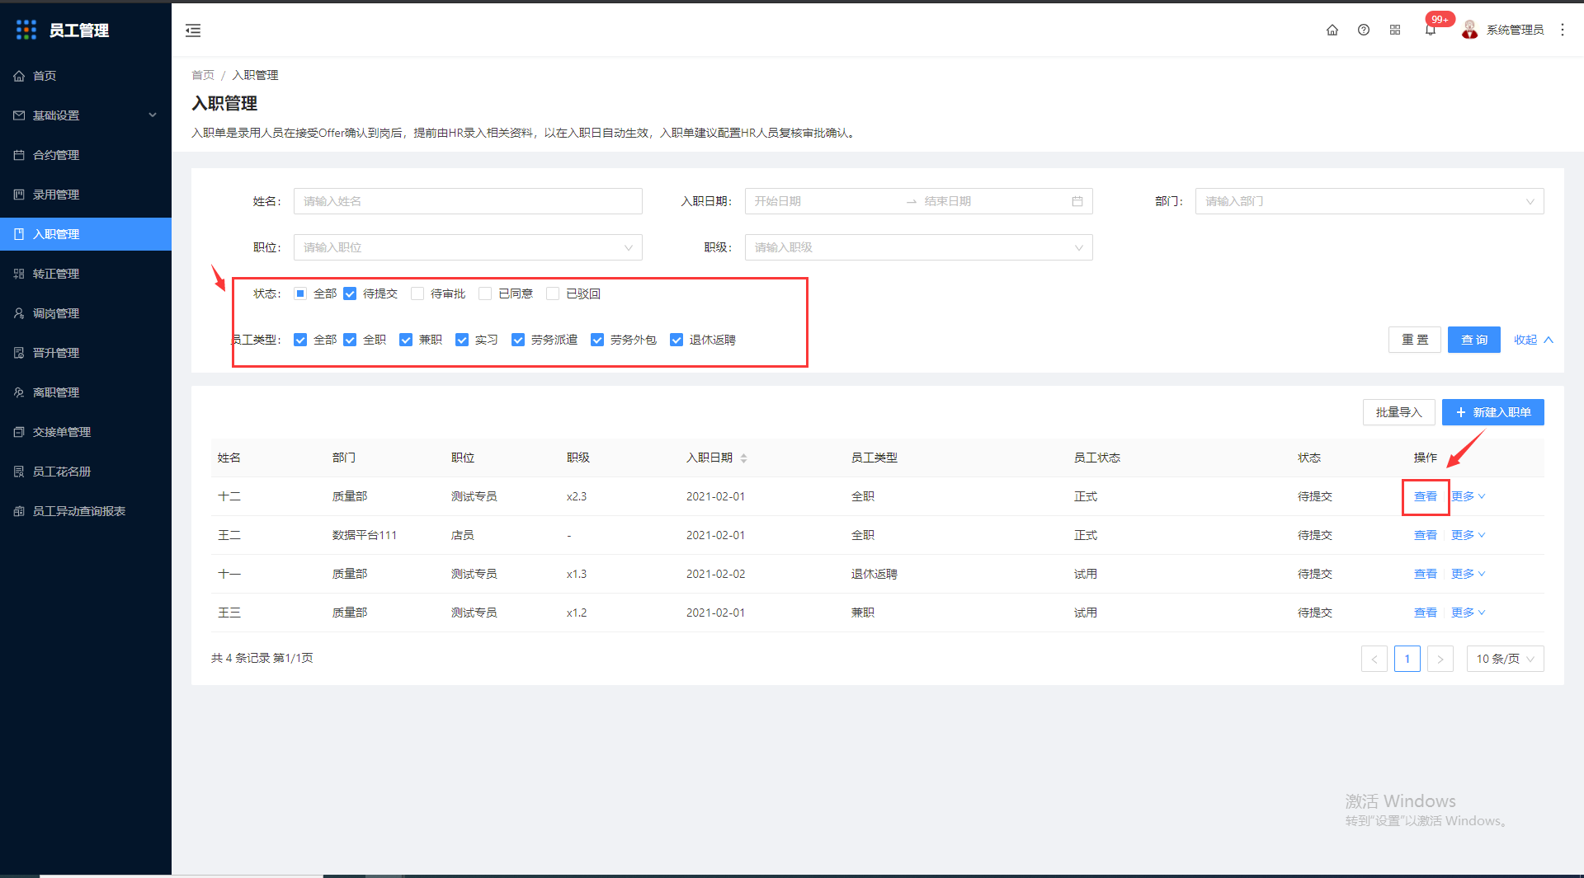Viewport: 1584px width, 878px height.
Task: Go to previous page arrow in pagination
Action: (x=1374, y=659)
